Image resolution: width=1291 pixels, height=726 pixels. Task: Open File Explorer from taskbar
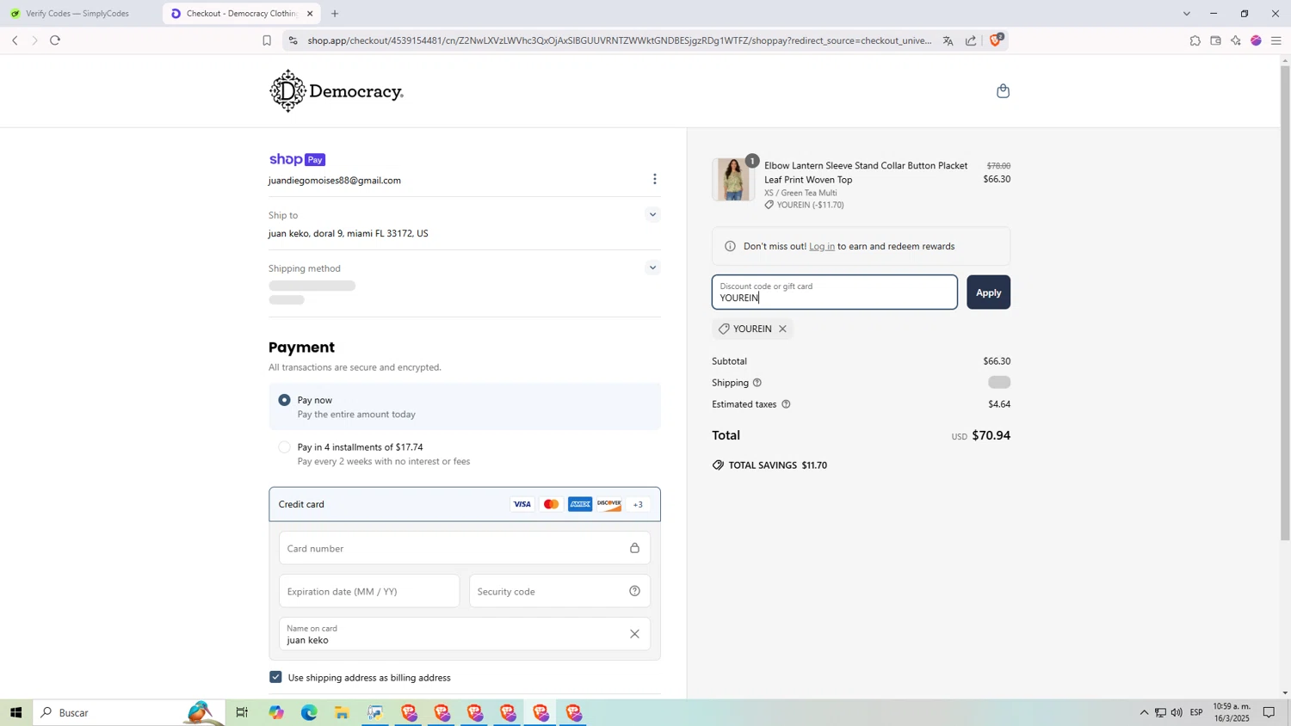[342, 712]
